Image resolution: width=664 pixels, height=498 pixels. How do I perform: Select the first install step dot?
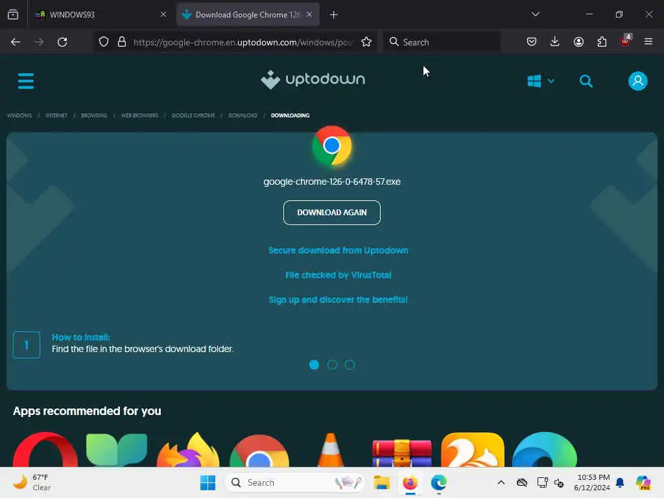click(x=314, y=364)
